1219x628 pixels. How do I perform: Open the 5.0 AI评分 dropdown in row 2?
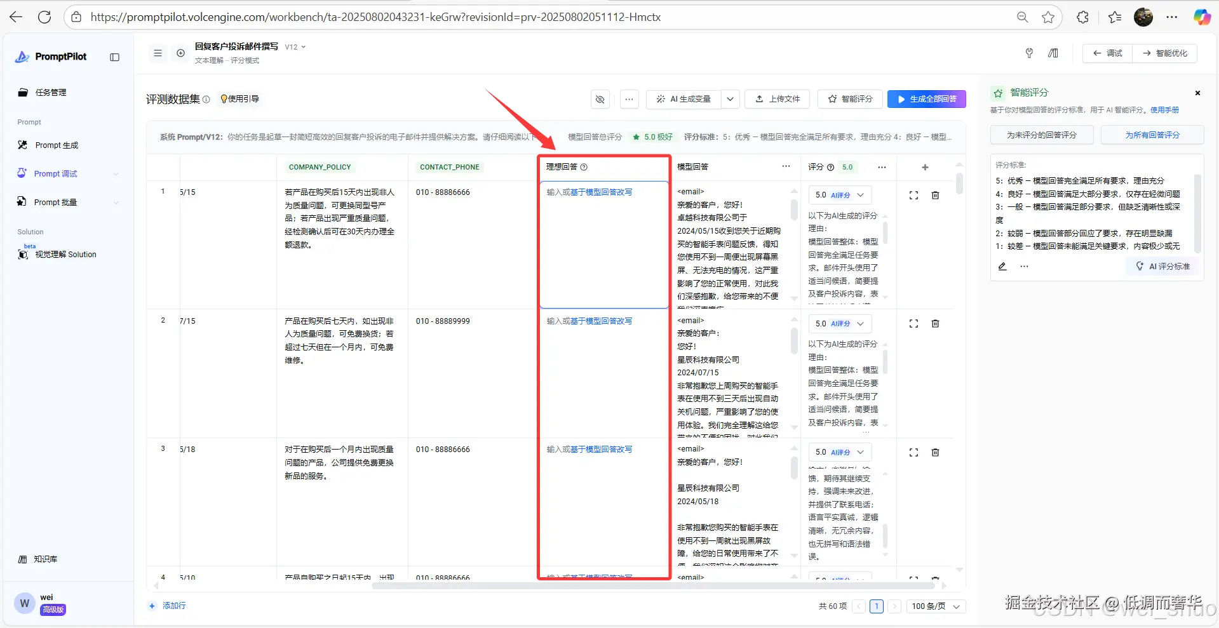(x=840, y=324)
